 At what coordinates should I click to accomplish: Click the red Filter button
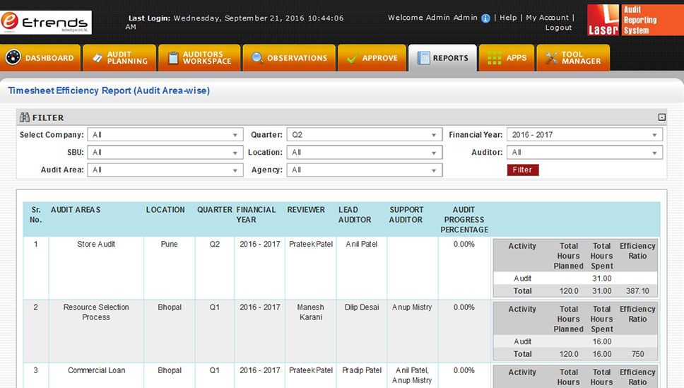523,170
